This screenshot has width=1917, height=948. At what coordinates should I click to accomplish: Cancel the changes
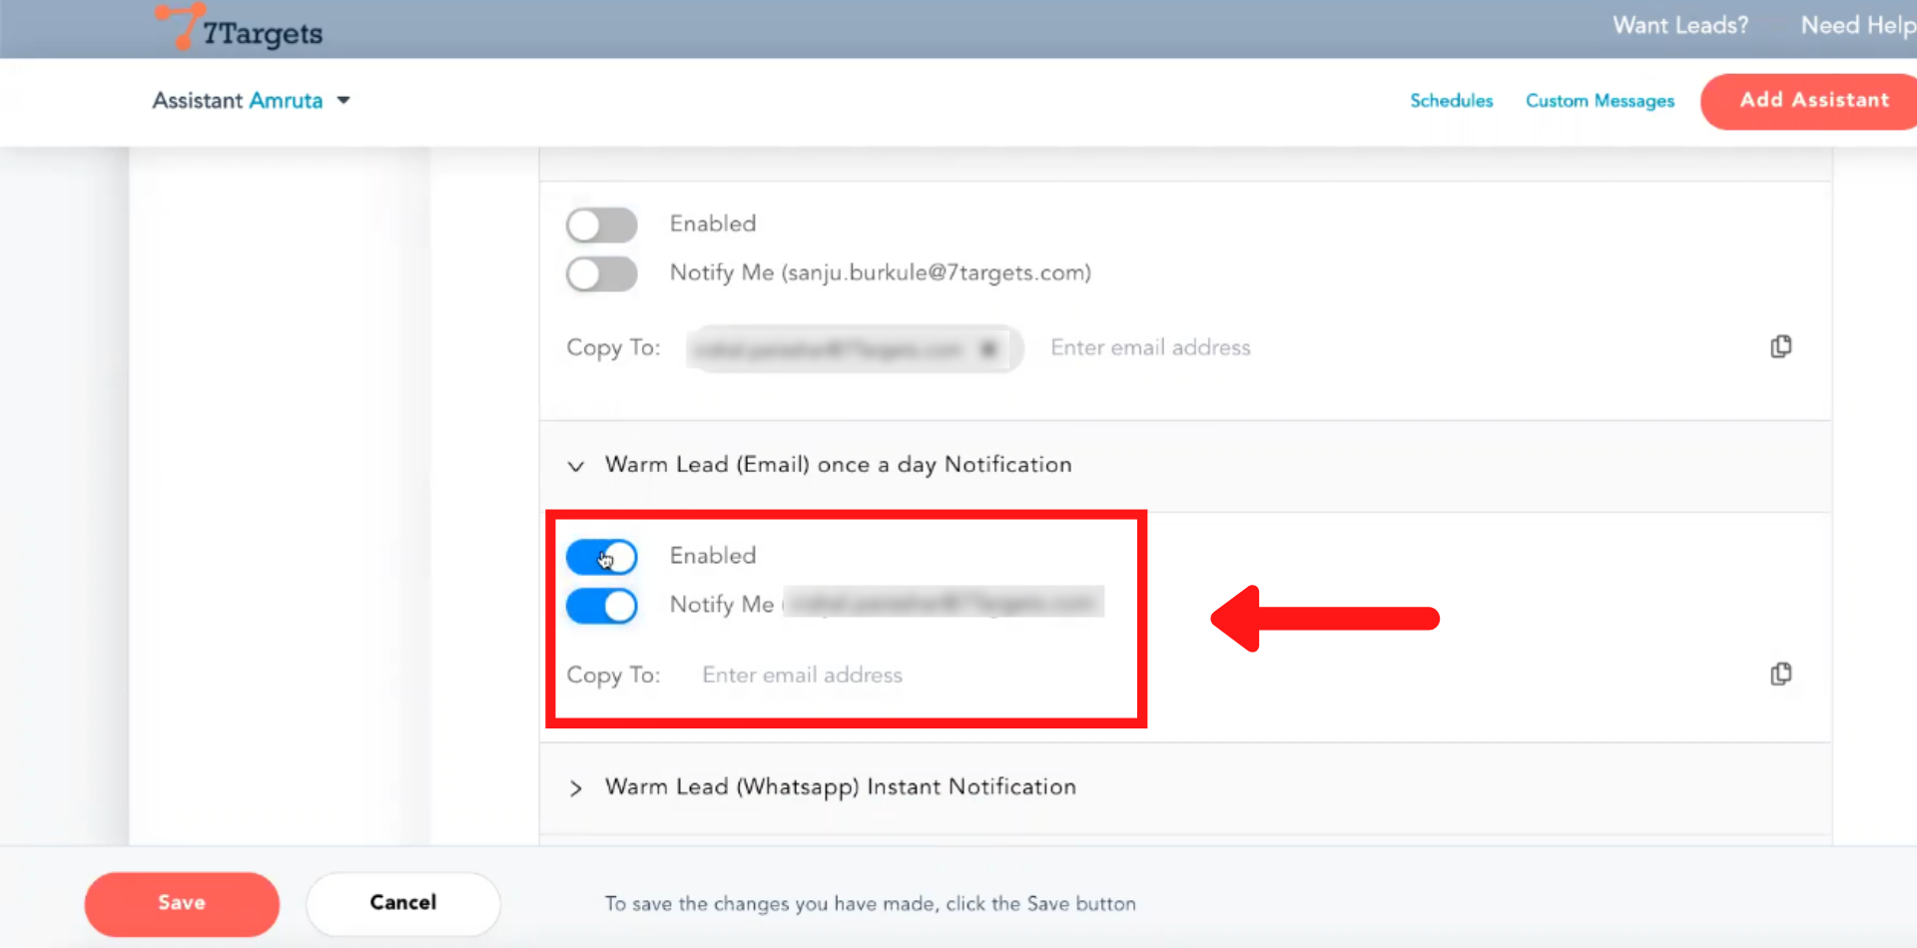point(402,903)
